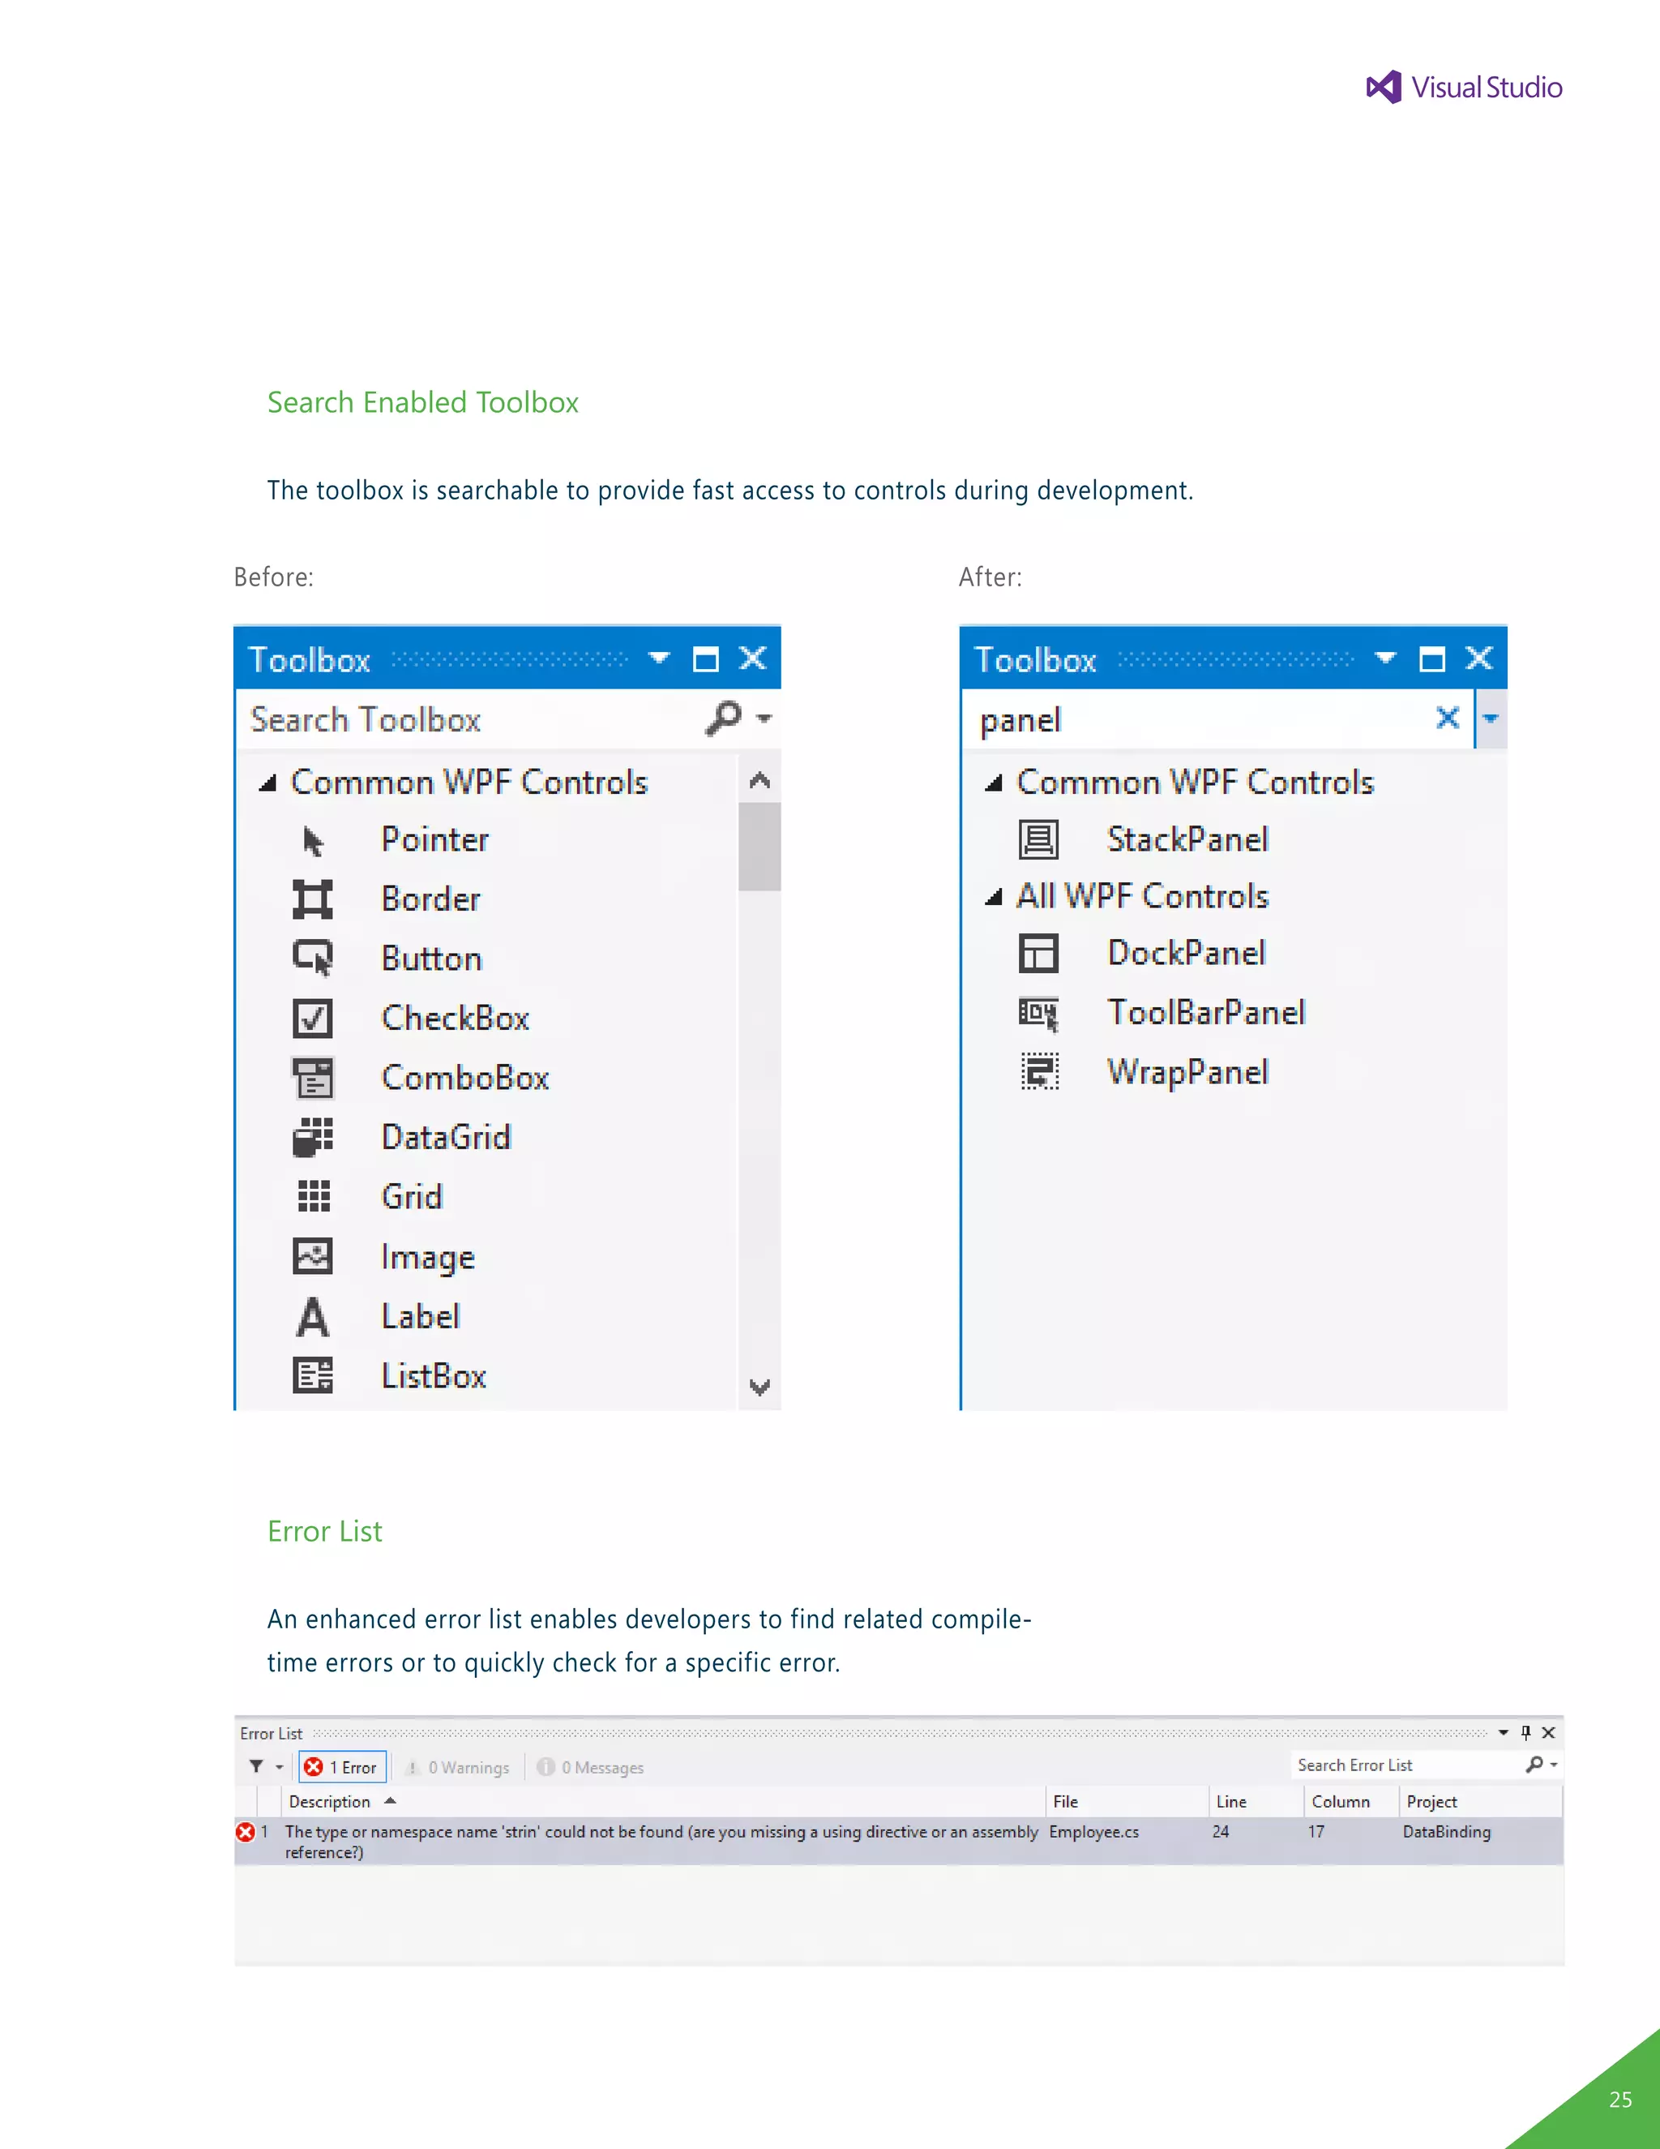1660x2149 pixels.
Task: Sort by the Column column header
Action: [x=1352, y=1802]
